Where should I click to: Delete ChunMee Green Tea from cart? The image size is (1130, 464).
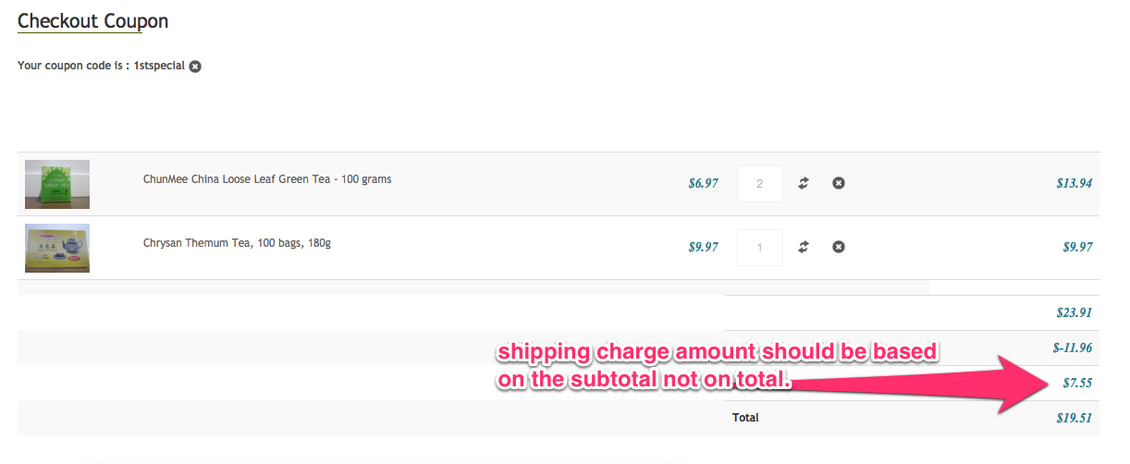point(838,183)
